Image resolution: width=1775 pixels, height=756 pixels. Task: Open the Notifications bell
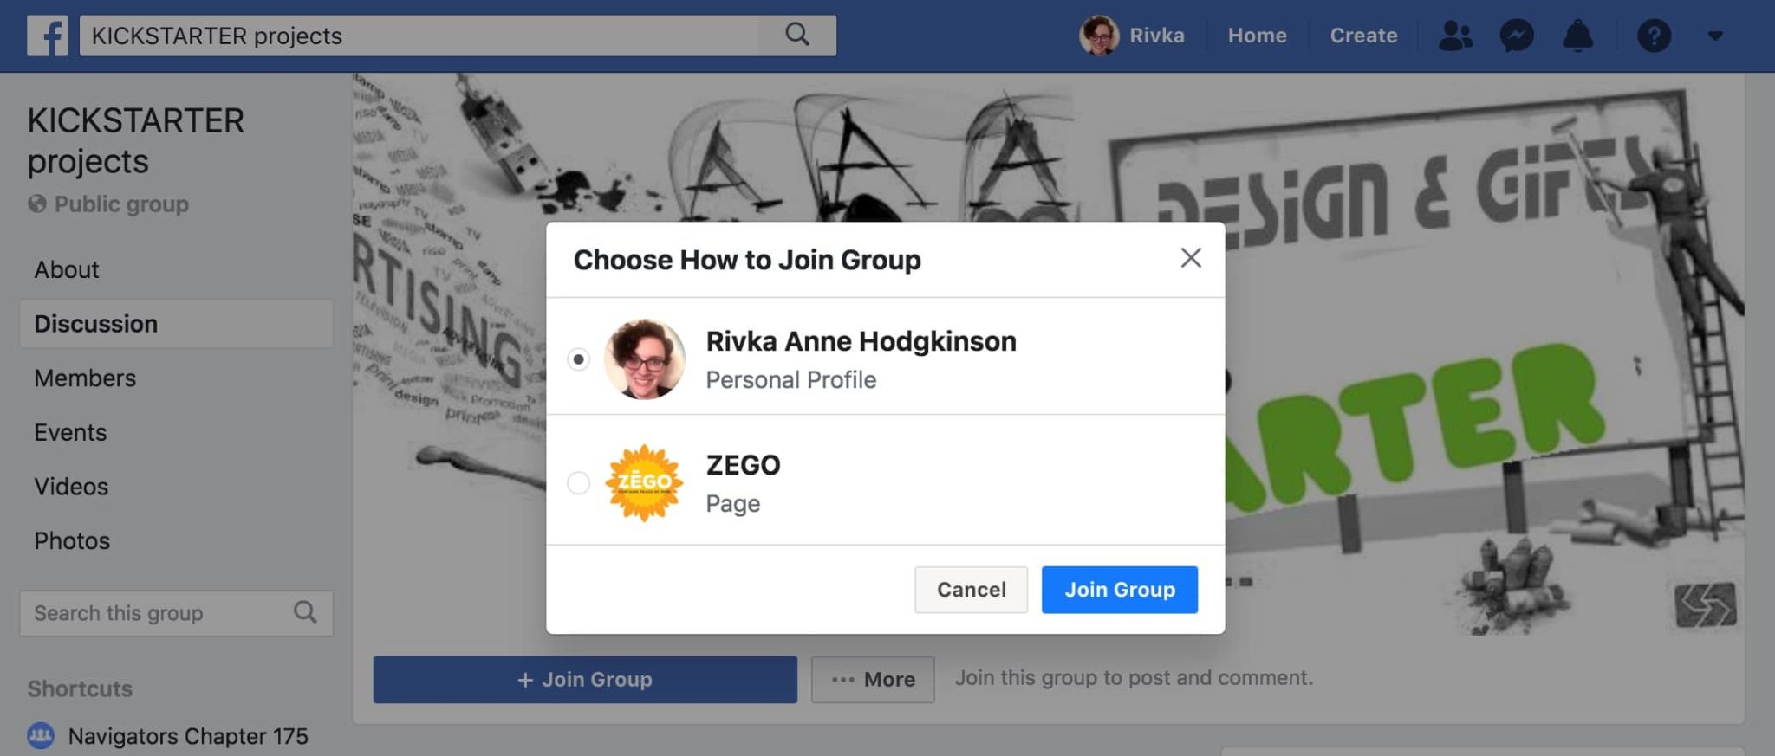click(x=1577, y=36)
